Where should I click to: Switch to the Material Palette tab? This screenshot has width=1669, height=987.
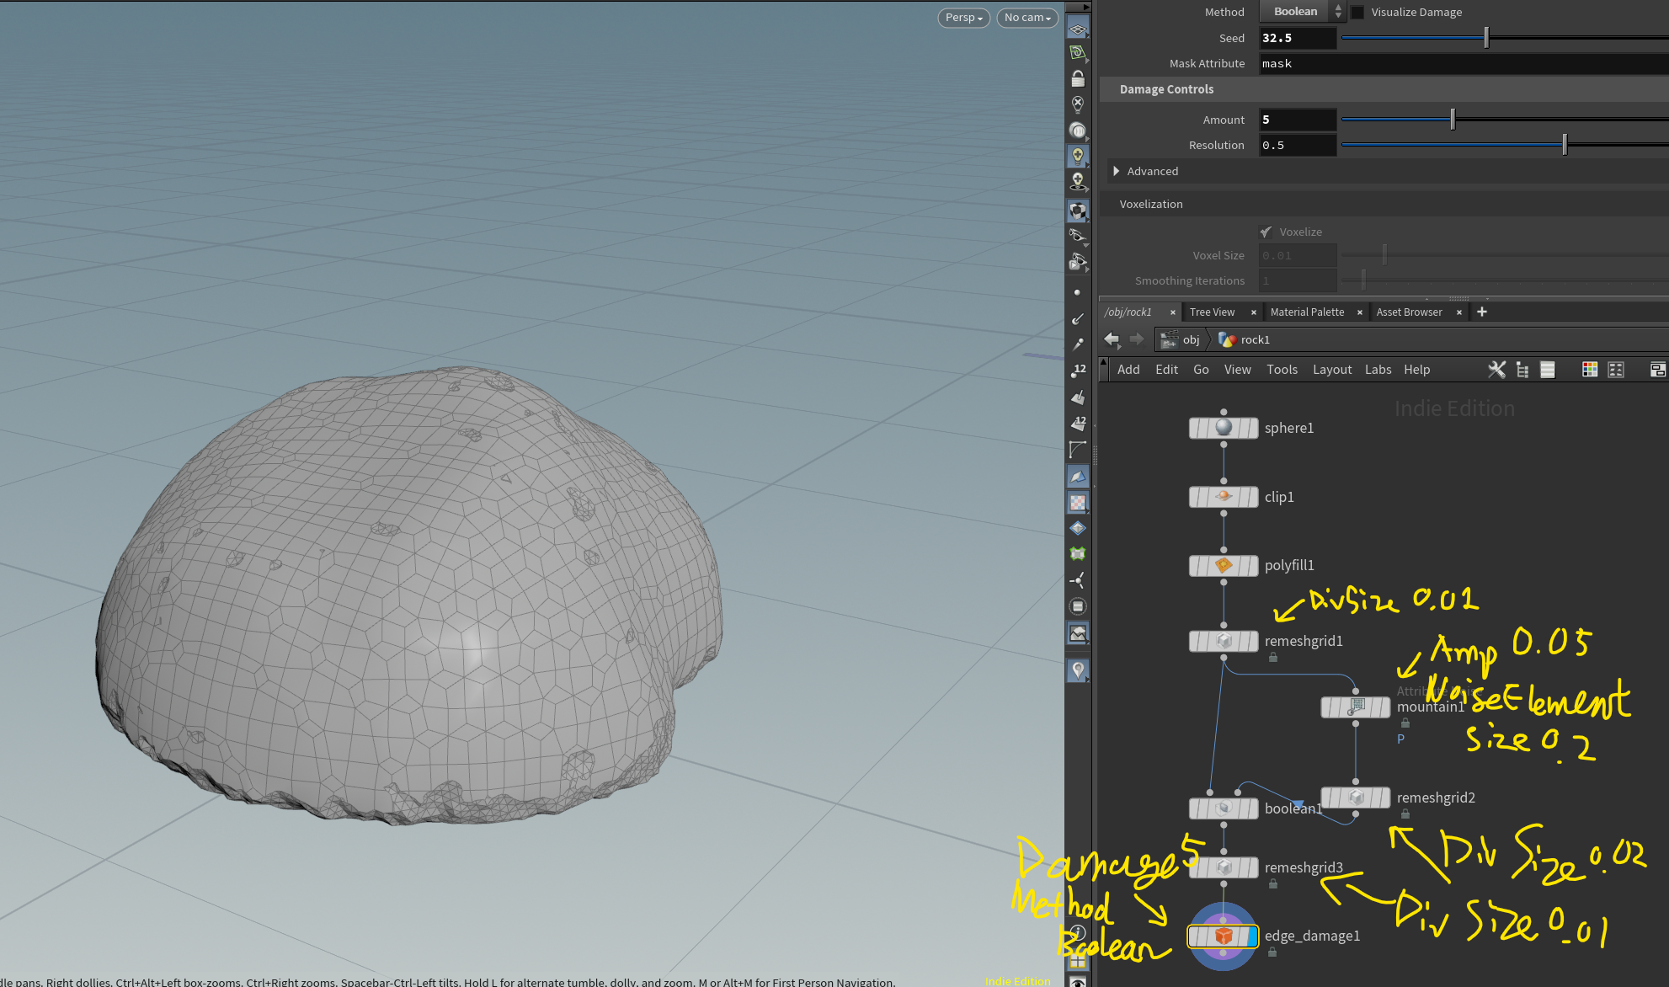[x=1307, y=312]
